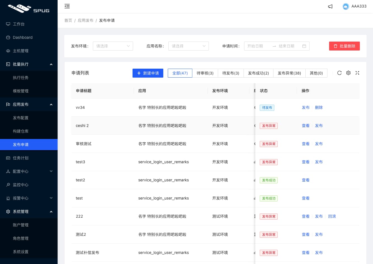Image resolution: width=373 pixels, height=264 pixels.
Task: Select the 待审核(3) filter option
Action: tap(205, 73)
